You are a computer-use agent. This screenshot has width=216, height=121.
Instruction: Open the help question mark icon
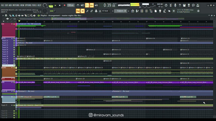click(180, 5)
